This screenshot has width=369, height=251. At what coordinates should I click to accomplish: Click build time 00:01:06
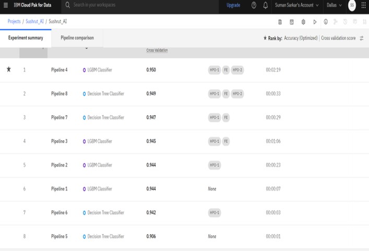pyautogui.click(x=273, y=141)
